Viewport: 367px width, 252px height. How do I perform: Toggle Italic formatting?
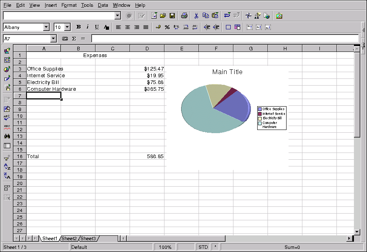(88, 27)
